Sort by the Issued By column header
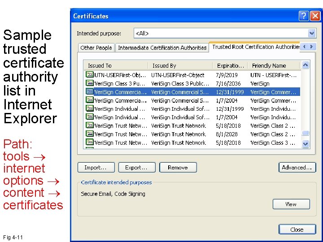Viewport: 323px width, 242px height. pyautogui.click(x=180, y=65)
